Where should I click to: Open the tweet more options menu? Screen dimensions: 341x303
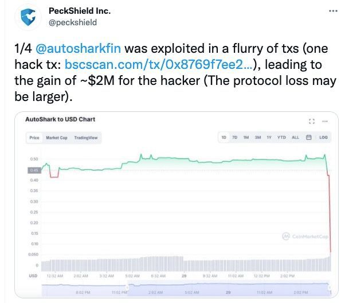[x=333, y=11]
